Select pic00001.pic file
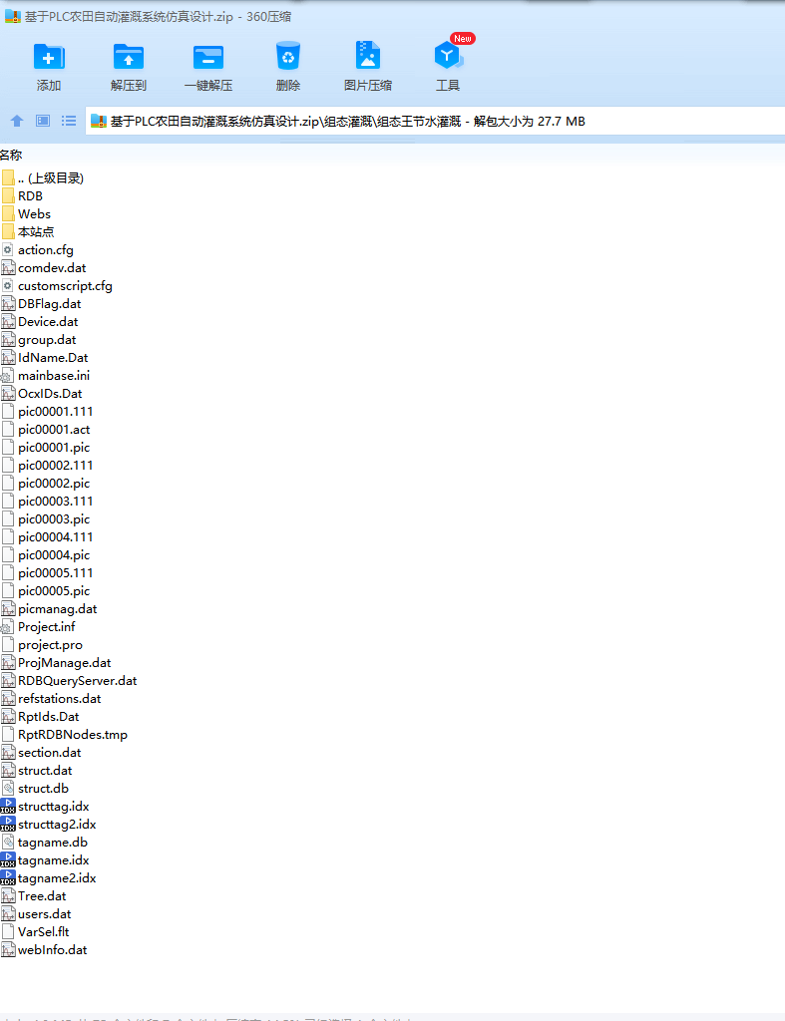Screen dimensions: 785x1021 54,448
